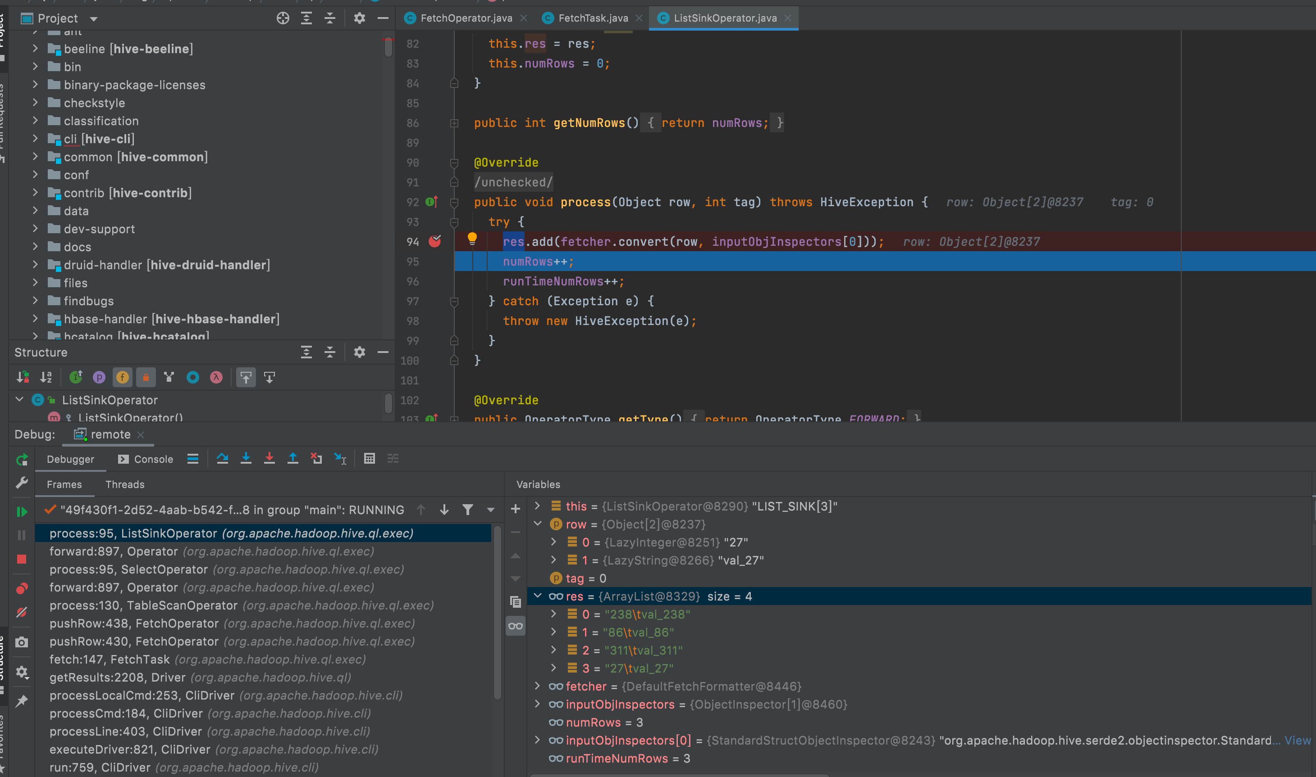Click duplicate watch icon in Variables

point(516,601)
